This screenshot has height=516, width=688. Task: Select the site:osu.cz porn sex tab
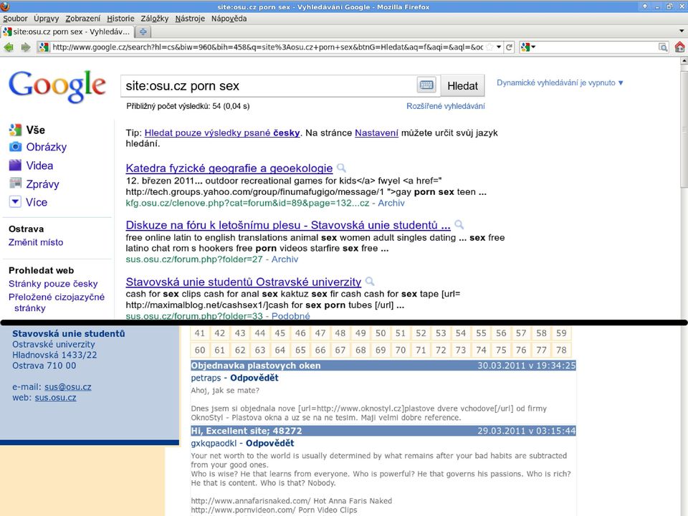pyautogui.click(x=67, y=32)
